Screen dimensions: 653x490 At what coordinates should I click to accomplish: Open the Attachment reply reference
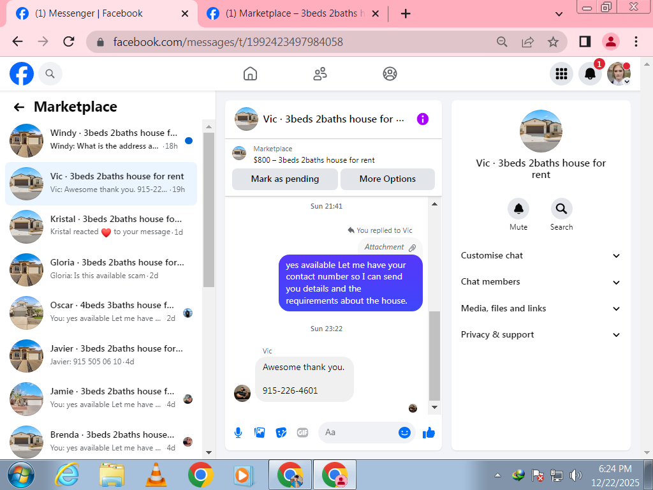[x=390, y=247]
